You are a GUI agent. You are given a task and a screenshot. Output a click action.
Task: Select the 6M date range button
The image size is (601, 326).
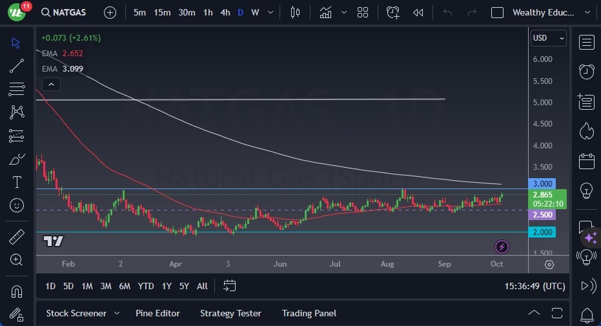[x=125, y=286]
